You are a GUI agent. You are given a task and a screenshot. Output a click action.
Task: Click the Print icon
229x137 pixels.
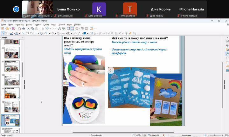click(24, 29)
